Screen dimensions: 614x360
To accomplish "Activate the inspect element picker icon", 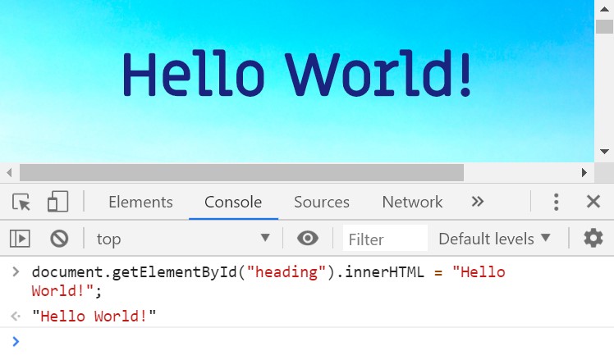I will coord(21,202).
